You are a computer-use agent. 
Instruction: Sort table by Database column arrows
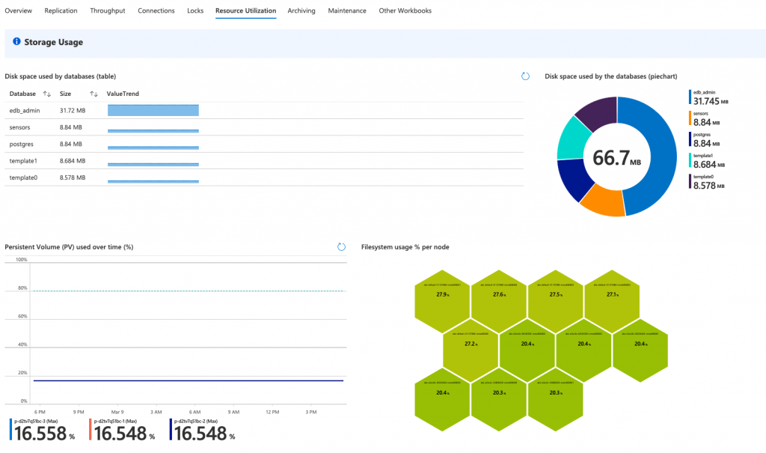pyautogui.click(x=47, y=94)
